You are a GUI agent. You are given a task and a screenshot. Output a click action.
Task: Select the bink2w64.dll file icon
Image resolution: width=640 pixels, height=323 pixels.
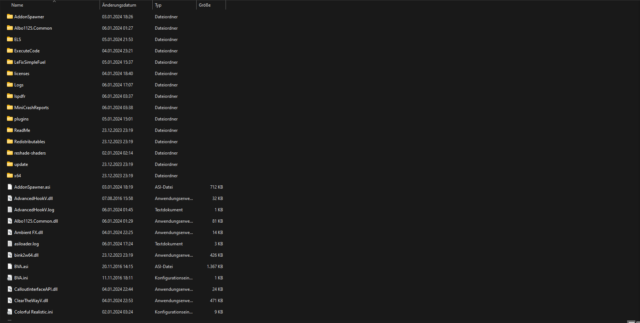10,255
